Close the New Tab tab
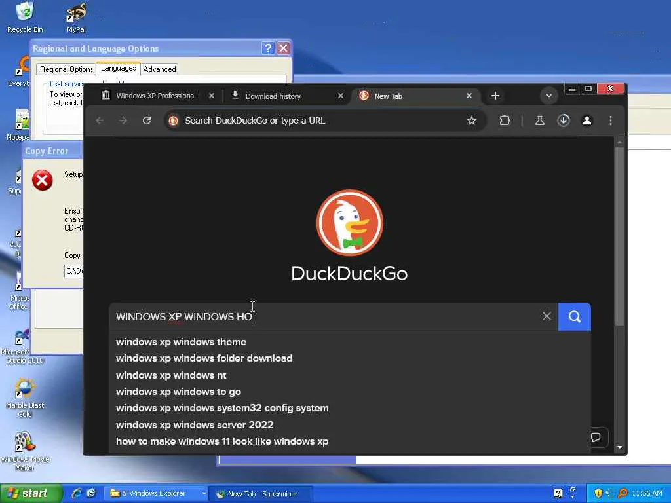Image resolution: width=671 pixels, height=503 pixels. coord(469,96)
